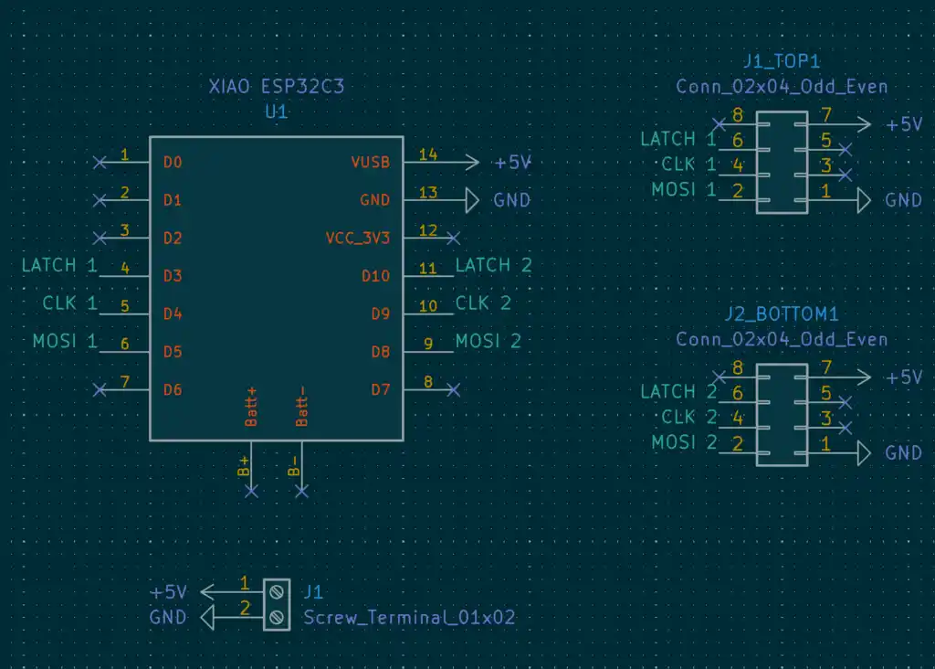935x669 pixels.
Task: Click the "VCC_3V3" pin name in U1
Action: [x=358, y=239]
